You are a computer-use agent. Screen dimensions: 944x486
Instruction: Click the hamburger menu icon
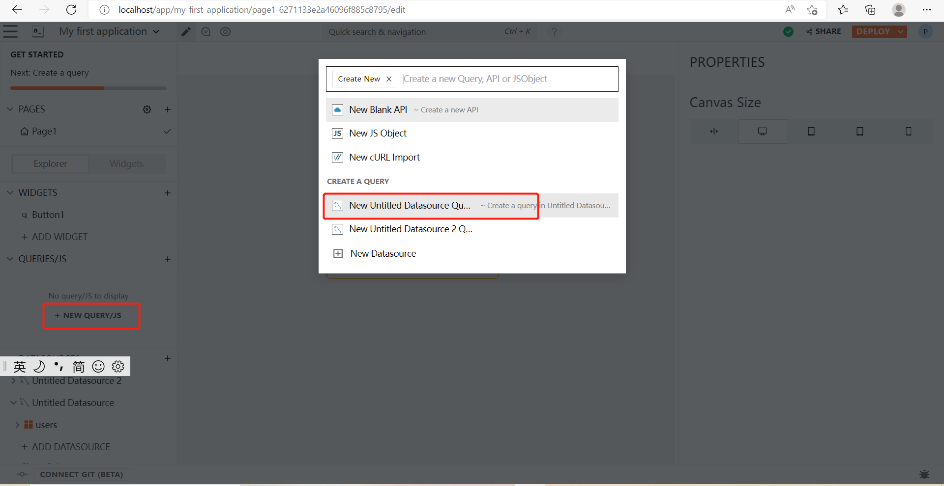coord(10,32)
